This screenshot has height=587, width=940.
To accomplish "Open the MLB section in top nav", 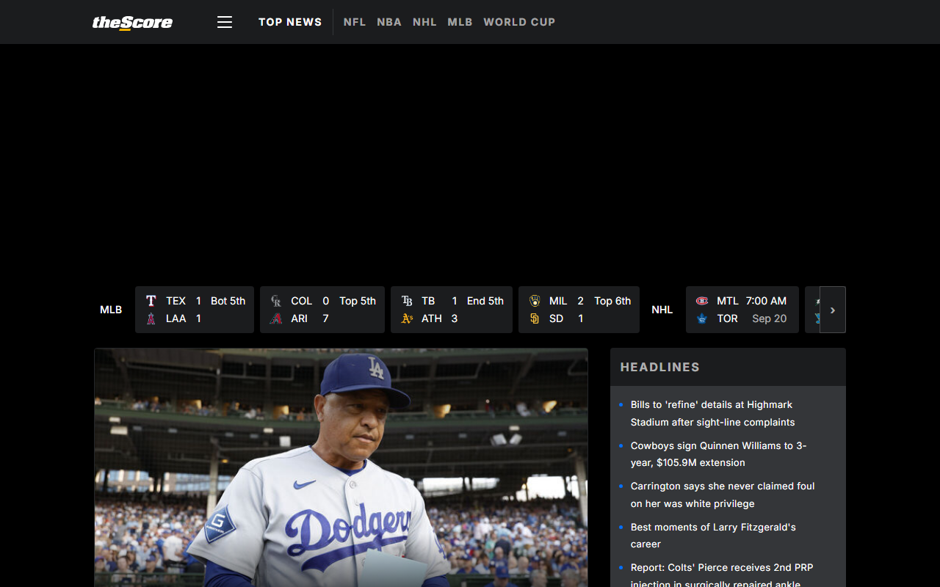I will 460,22.
